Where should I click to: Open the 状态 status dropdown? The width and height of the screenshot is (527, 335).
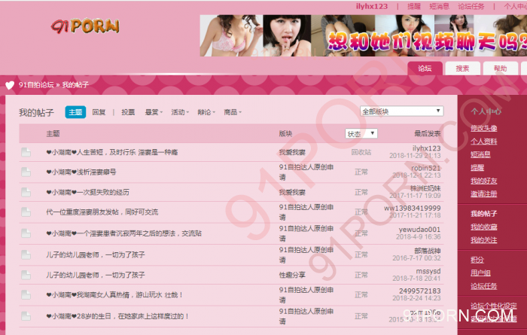click(x=361, y=134)
